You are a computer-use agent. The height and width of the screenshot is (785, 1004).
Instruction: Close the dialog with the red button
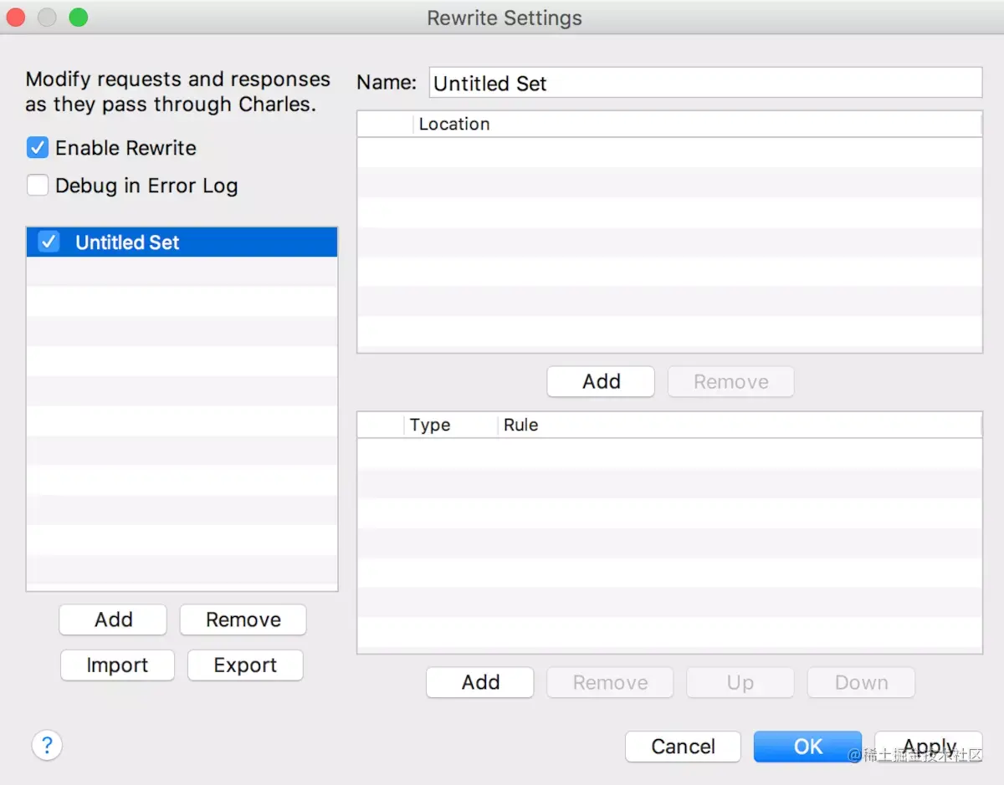15,17
